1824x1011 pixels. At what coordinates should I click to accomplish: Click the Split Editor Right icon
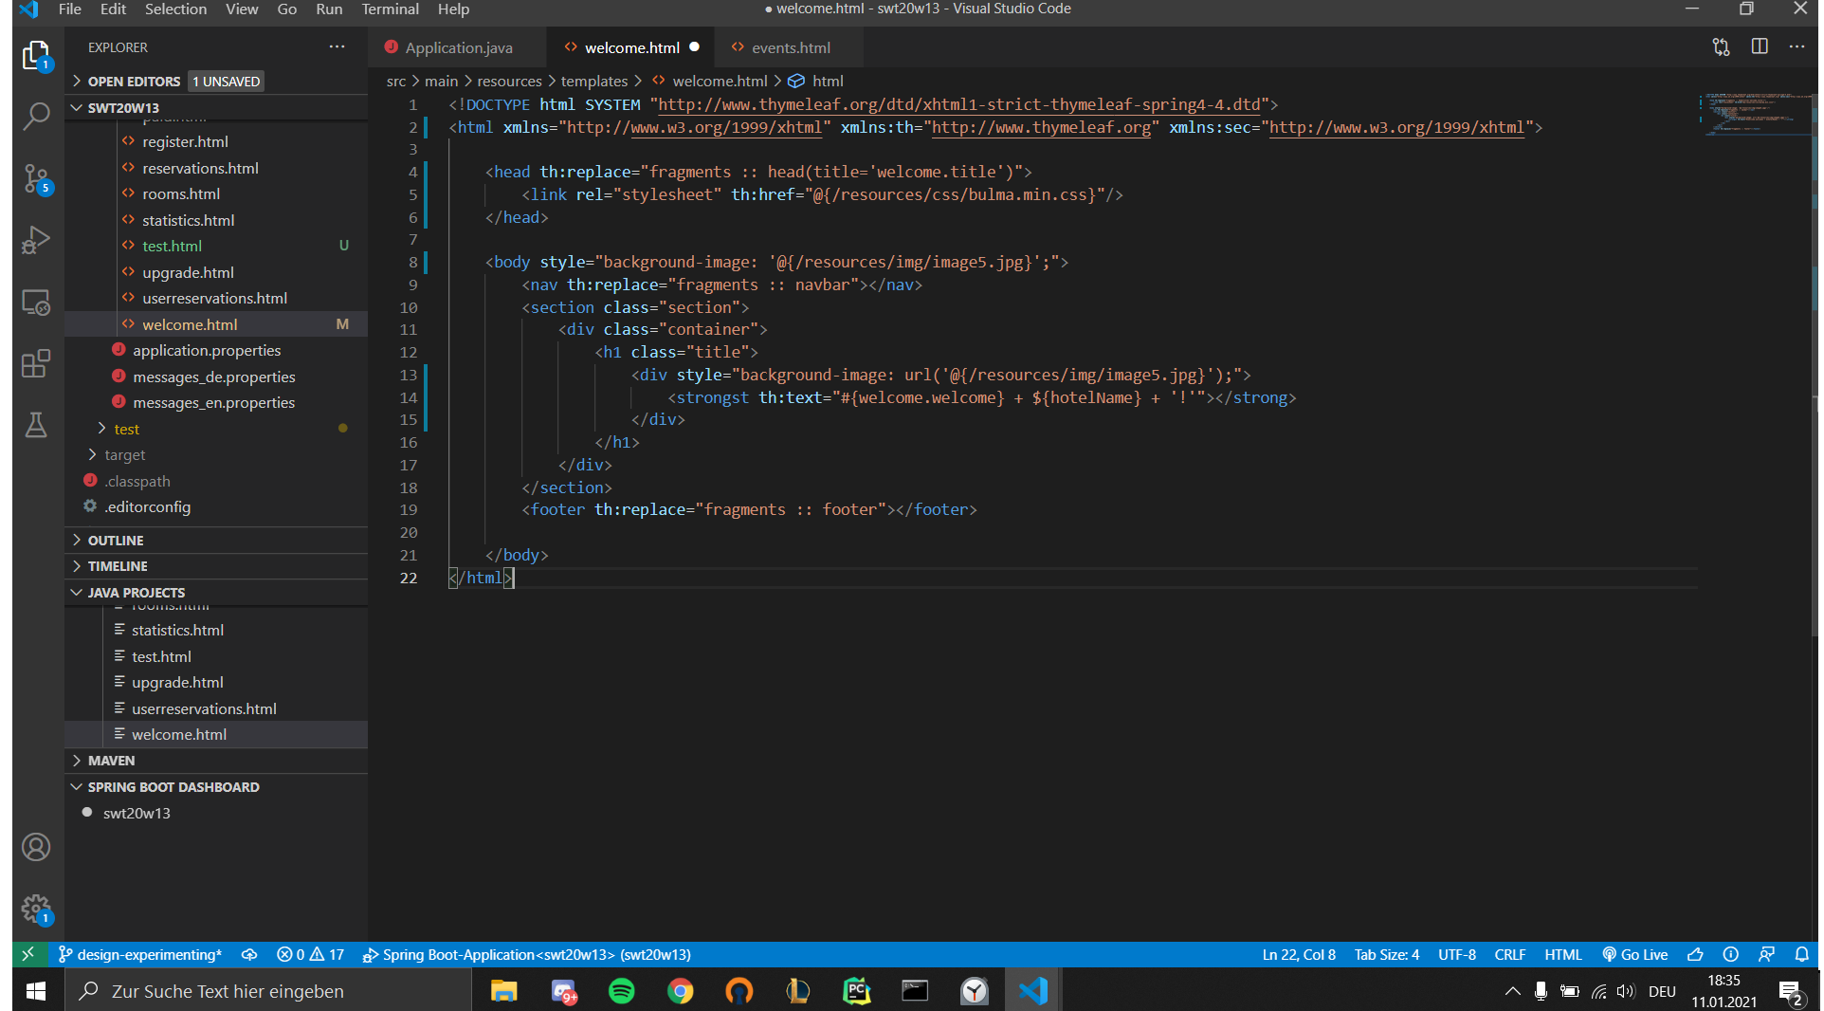point(1760,47)
